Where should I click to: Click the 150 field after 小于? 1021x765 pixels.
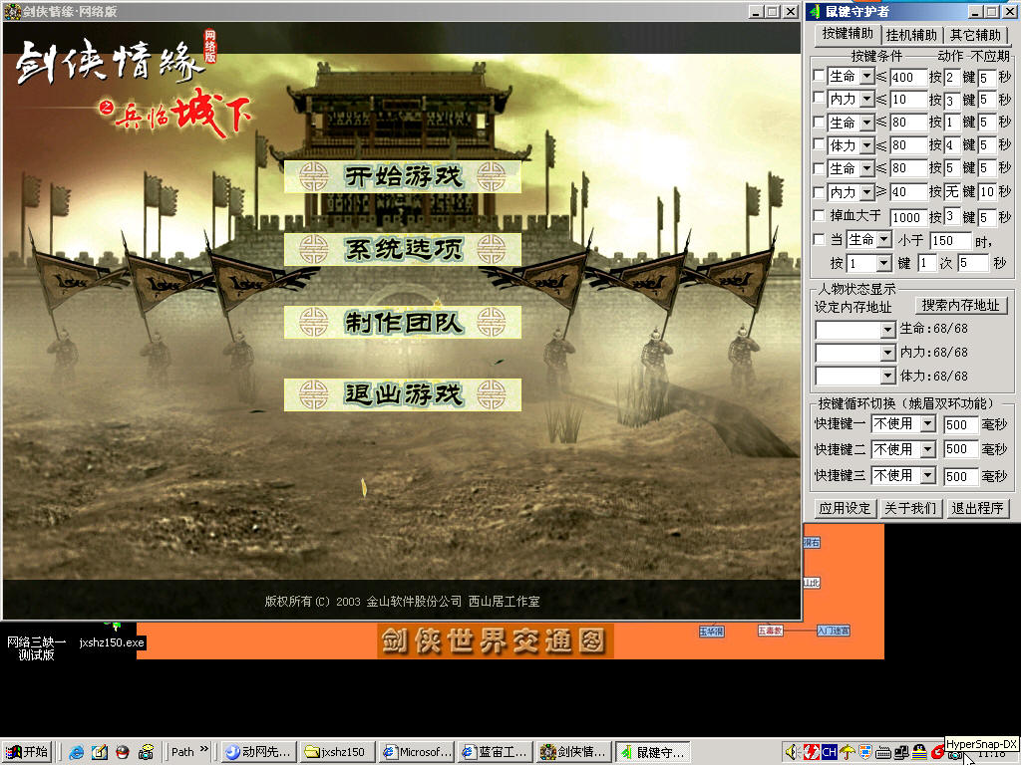tap(950, 241)
